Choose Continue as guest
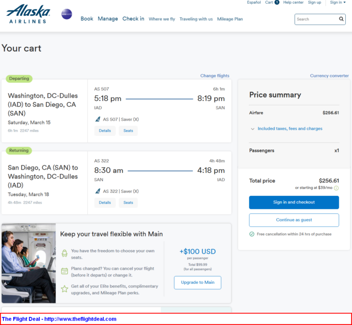The width and height of the screenshot is (352, 325). [294, 220]
